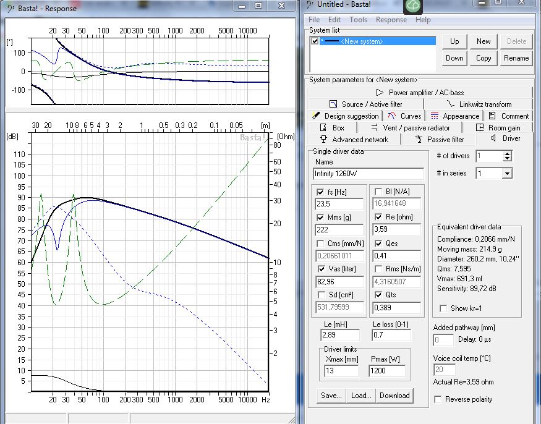Open the Comment tab

509,116
